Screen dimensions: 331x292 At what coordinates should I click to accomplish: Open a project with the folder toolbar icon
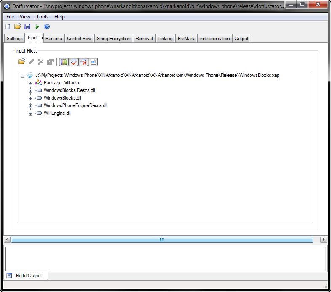pos(18,26)
